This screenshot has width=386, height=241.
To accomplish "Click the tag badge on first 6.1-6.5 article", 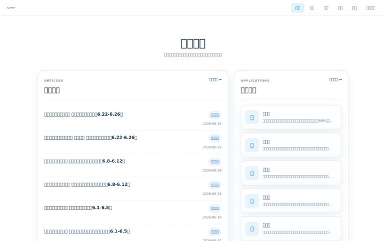I will tap(214, 208).
